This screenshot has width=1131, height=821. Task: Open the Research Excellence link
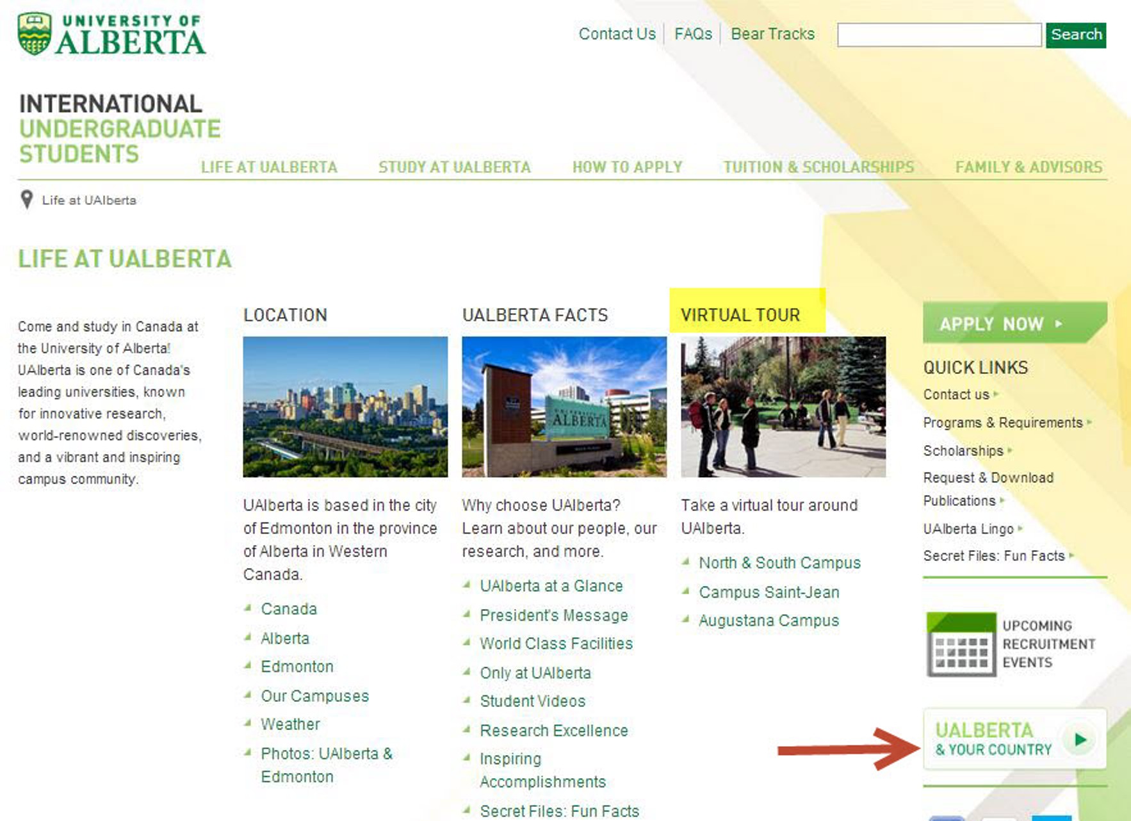pyautogui.click(x=554, y=731)
